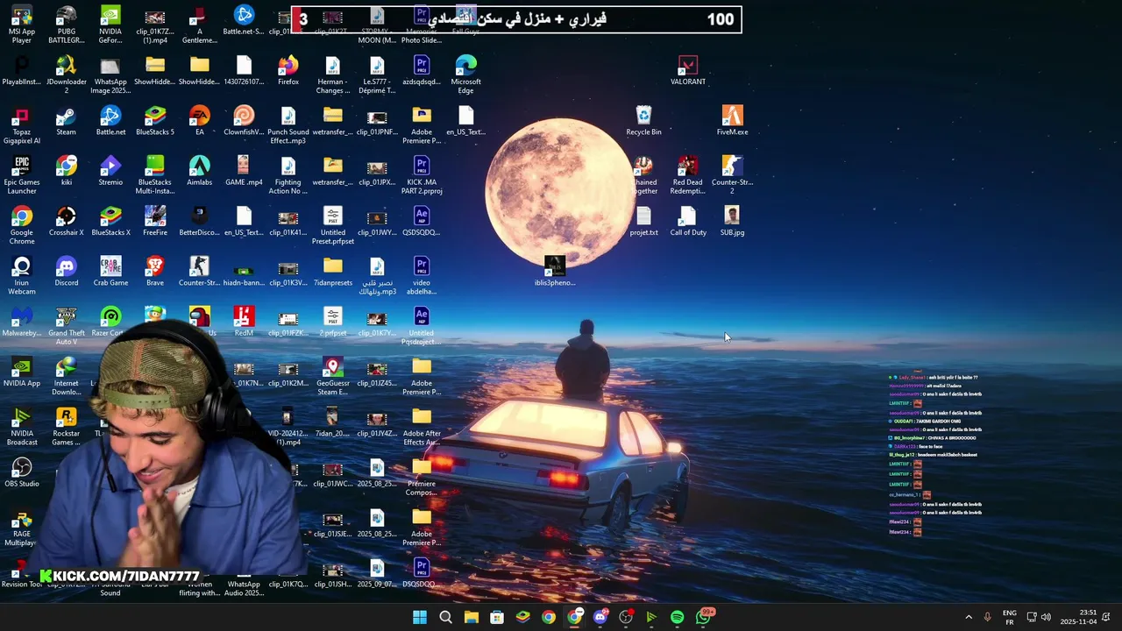Select the iblis3pheno desktop file
Viewport: 1122px width, 631px height.
555,271
